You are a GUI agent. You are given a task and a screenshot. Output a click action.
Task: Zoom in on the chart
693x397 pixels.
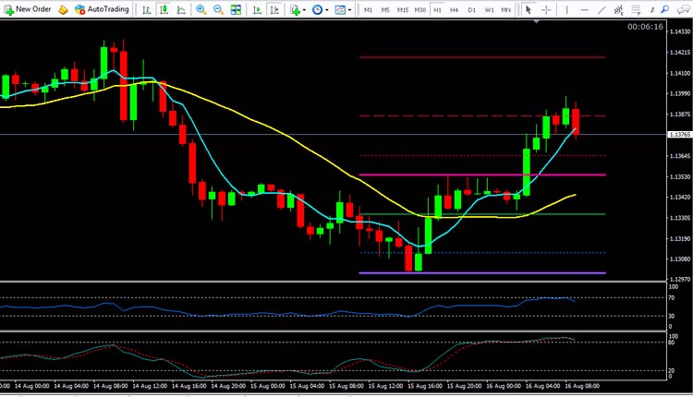pos(201,9)
